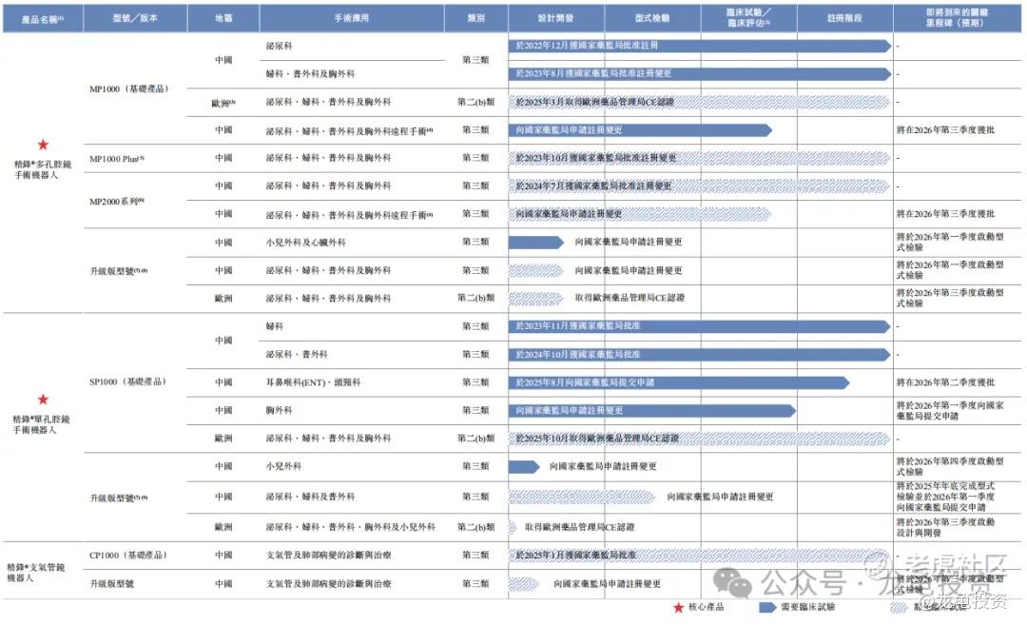The height and width of the screenshot is (625, 1027).
Task: Click the 小兒外科及心臟外科 application cell
Action: click(306, 243)
